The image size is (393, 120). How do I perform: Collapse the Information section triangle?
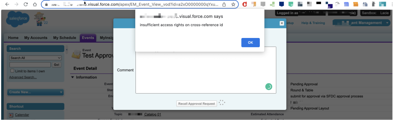[x=72, y=77]
